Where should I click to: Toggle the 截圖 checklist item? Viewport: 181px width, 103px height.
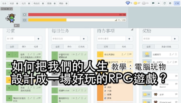[105, 94]
